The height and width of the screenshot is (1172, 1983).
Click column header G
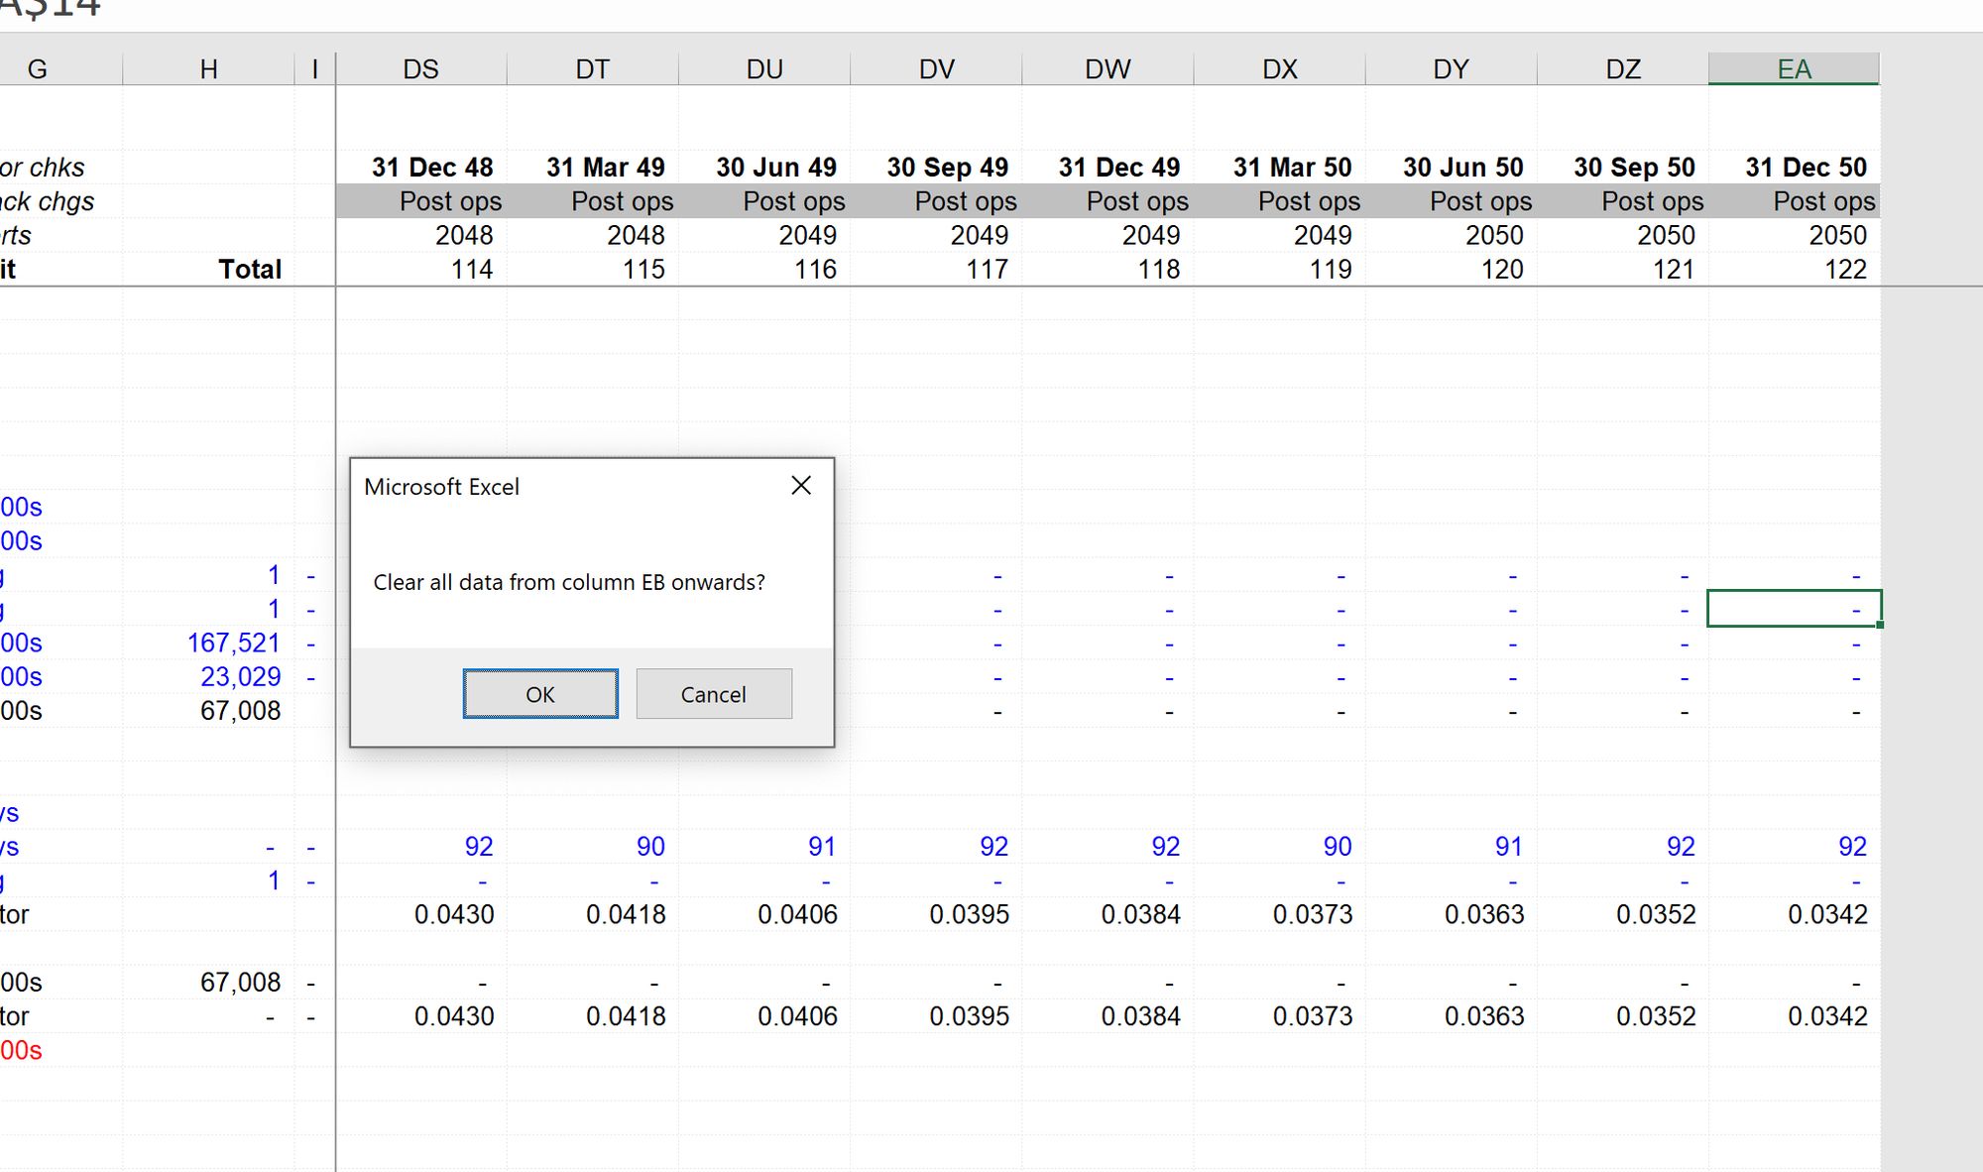click(x=38, y=69)
